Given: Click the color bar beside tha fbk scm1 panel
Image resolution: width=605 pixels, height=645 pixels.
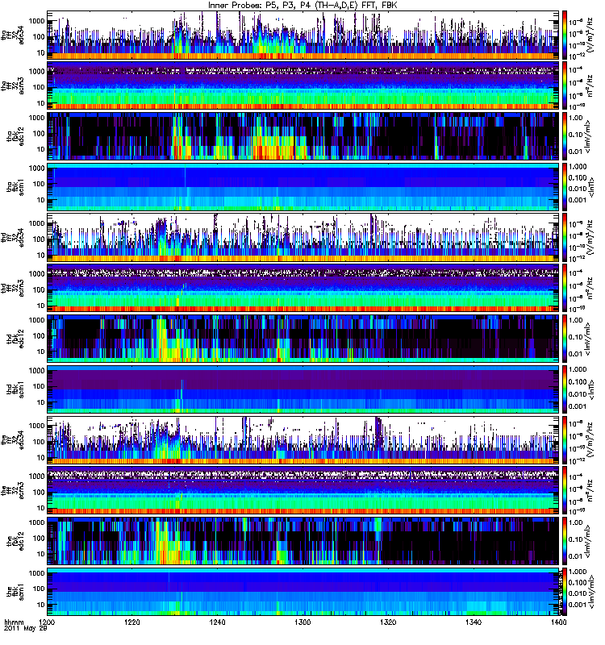Looking at the screenshot, I should pyautogui.click(x=564, y=187).
